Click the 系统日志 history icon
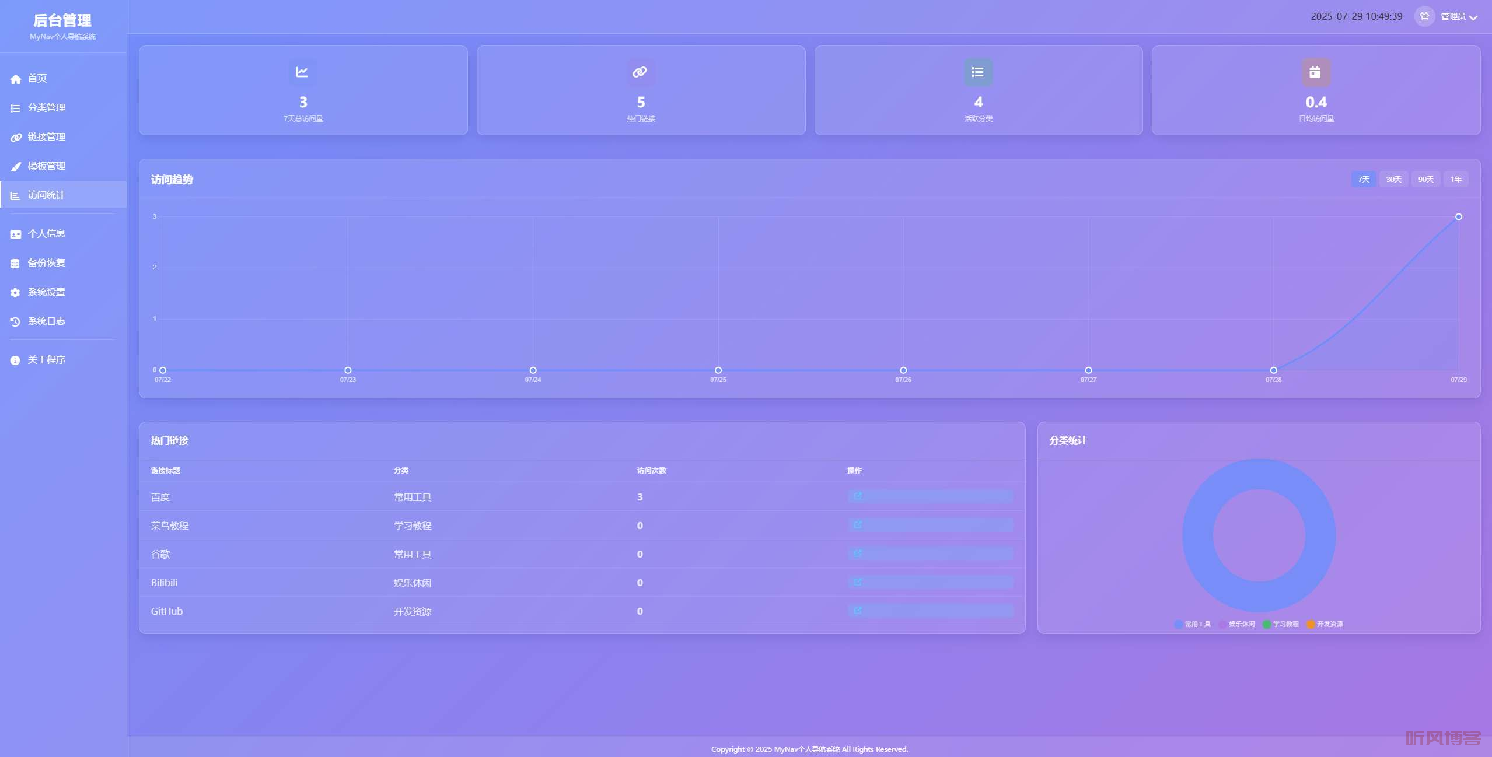The image size is (1492, 757). (x=15, y=322)
